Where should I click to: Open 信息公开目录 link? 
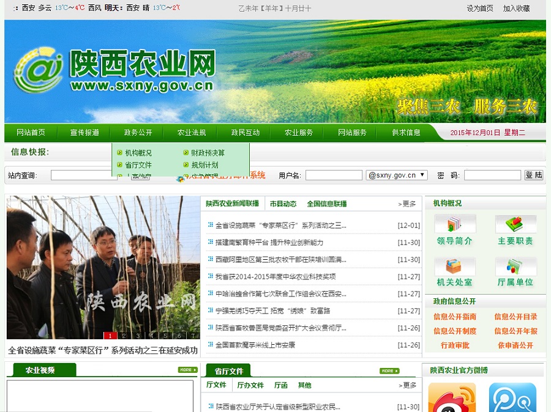pyautogui.click(x=515, y=317)
